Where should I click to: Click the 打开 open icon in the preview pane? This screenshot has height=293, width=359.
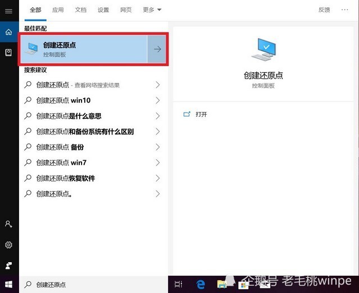click(x=187, y=114)
